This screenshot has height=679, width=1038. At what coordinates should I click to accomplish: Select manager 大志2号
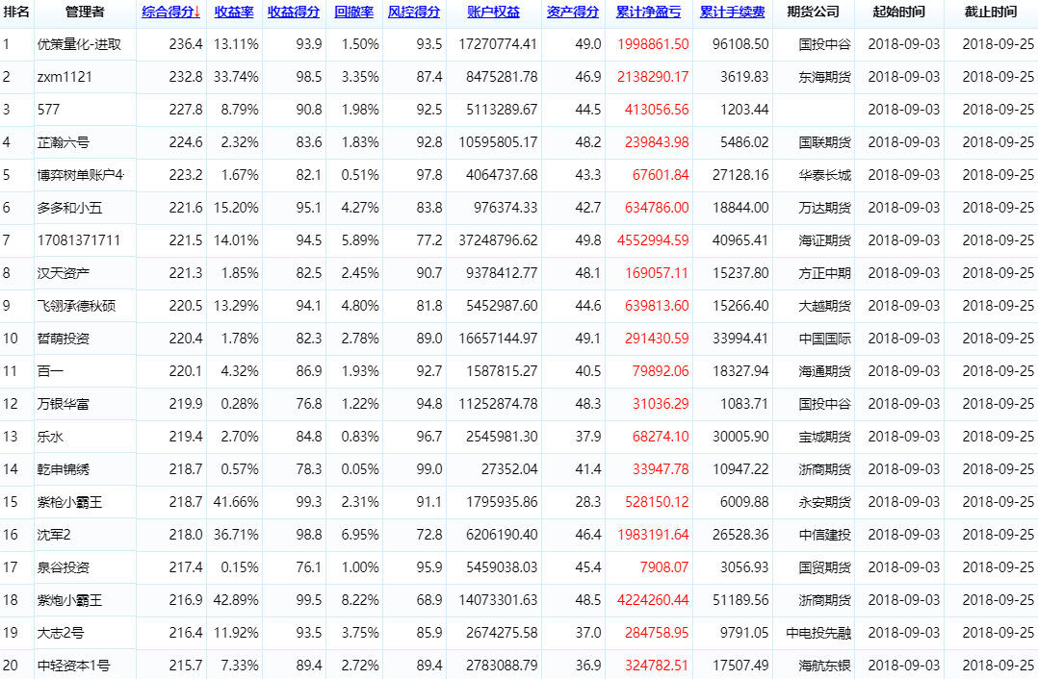pos(61,634)
